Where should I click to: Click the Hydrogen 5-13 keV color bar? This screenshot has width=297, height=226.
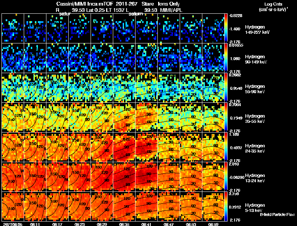pos(226,206)
